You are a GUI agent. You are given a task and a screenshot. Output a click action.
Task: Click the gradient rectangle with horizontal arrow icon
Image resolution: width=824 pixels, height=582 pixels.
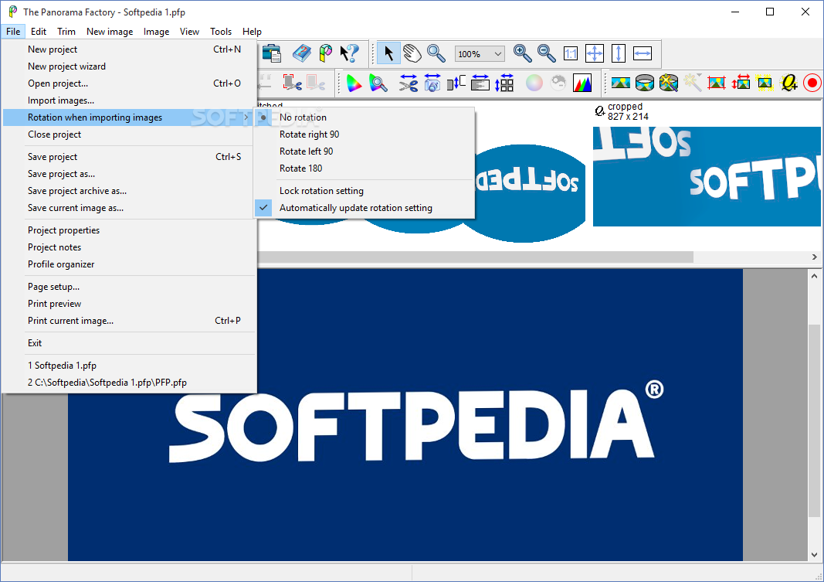coord(480,83)
